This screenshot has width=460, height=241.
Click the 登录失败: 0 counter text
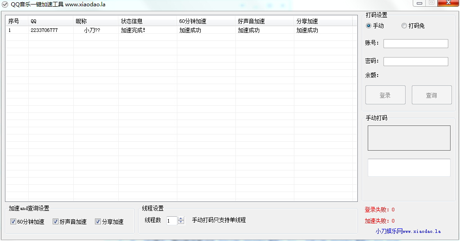pos(379,210)
